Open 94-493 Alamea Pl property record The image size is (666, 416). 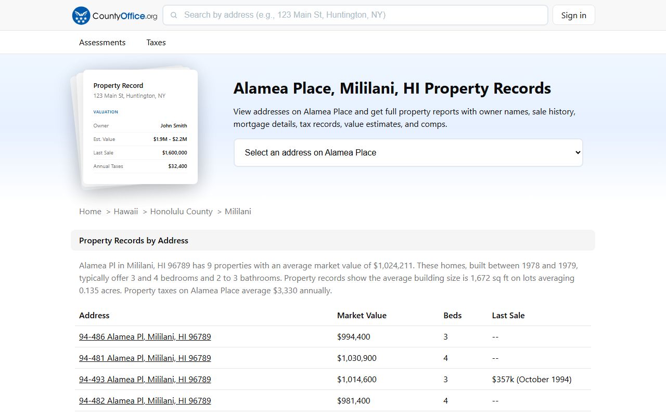tap(145, 380)
